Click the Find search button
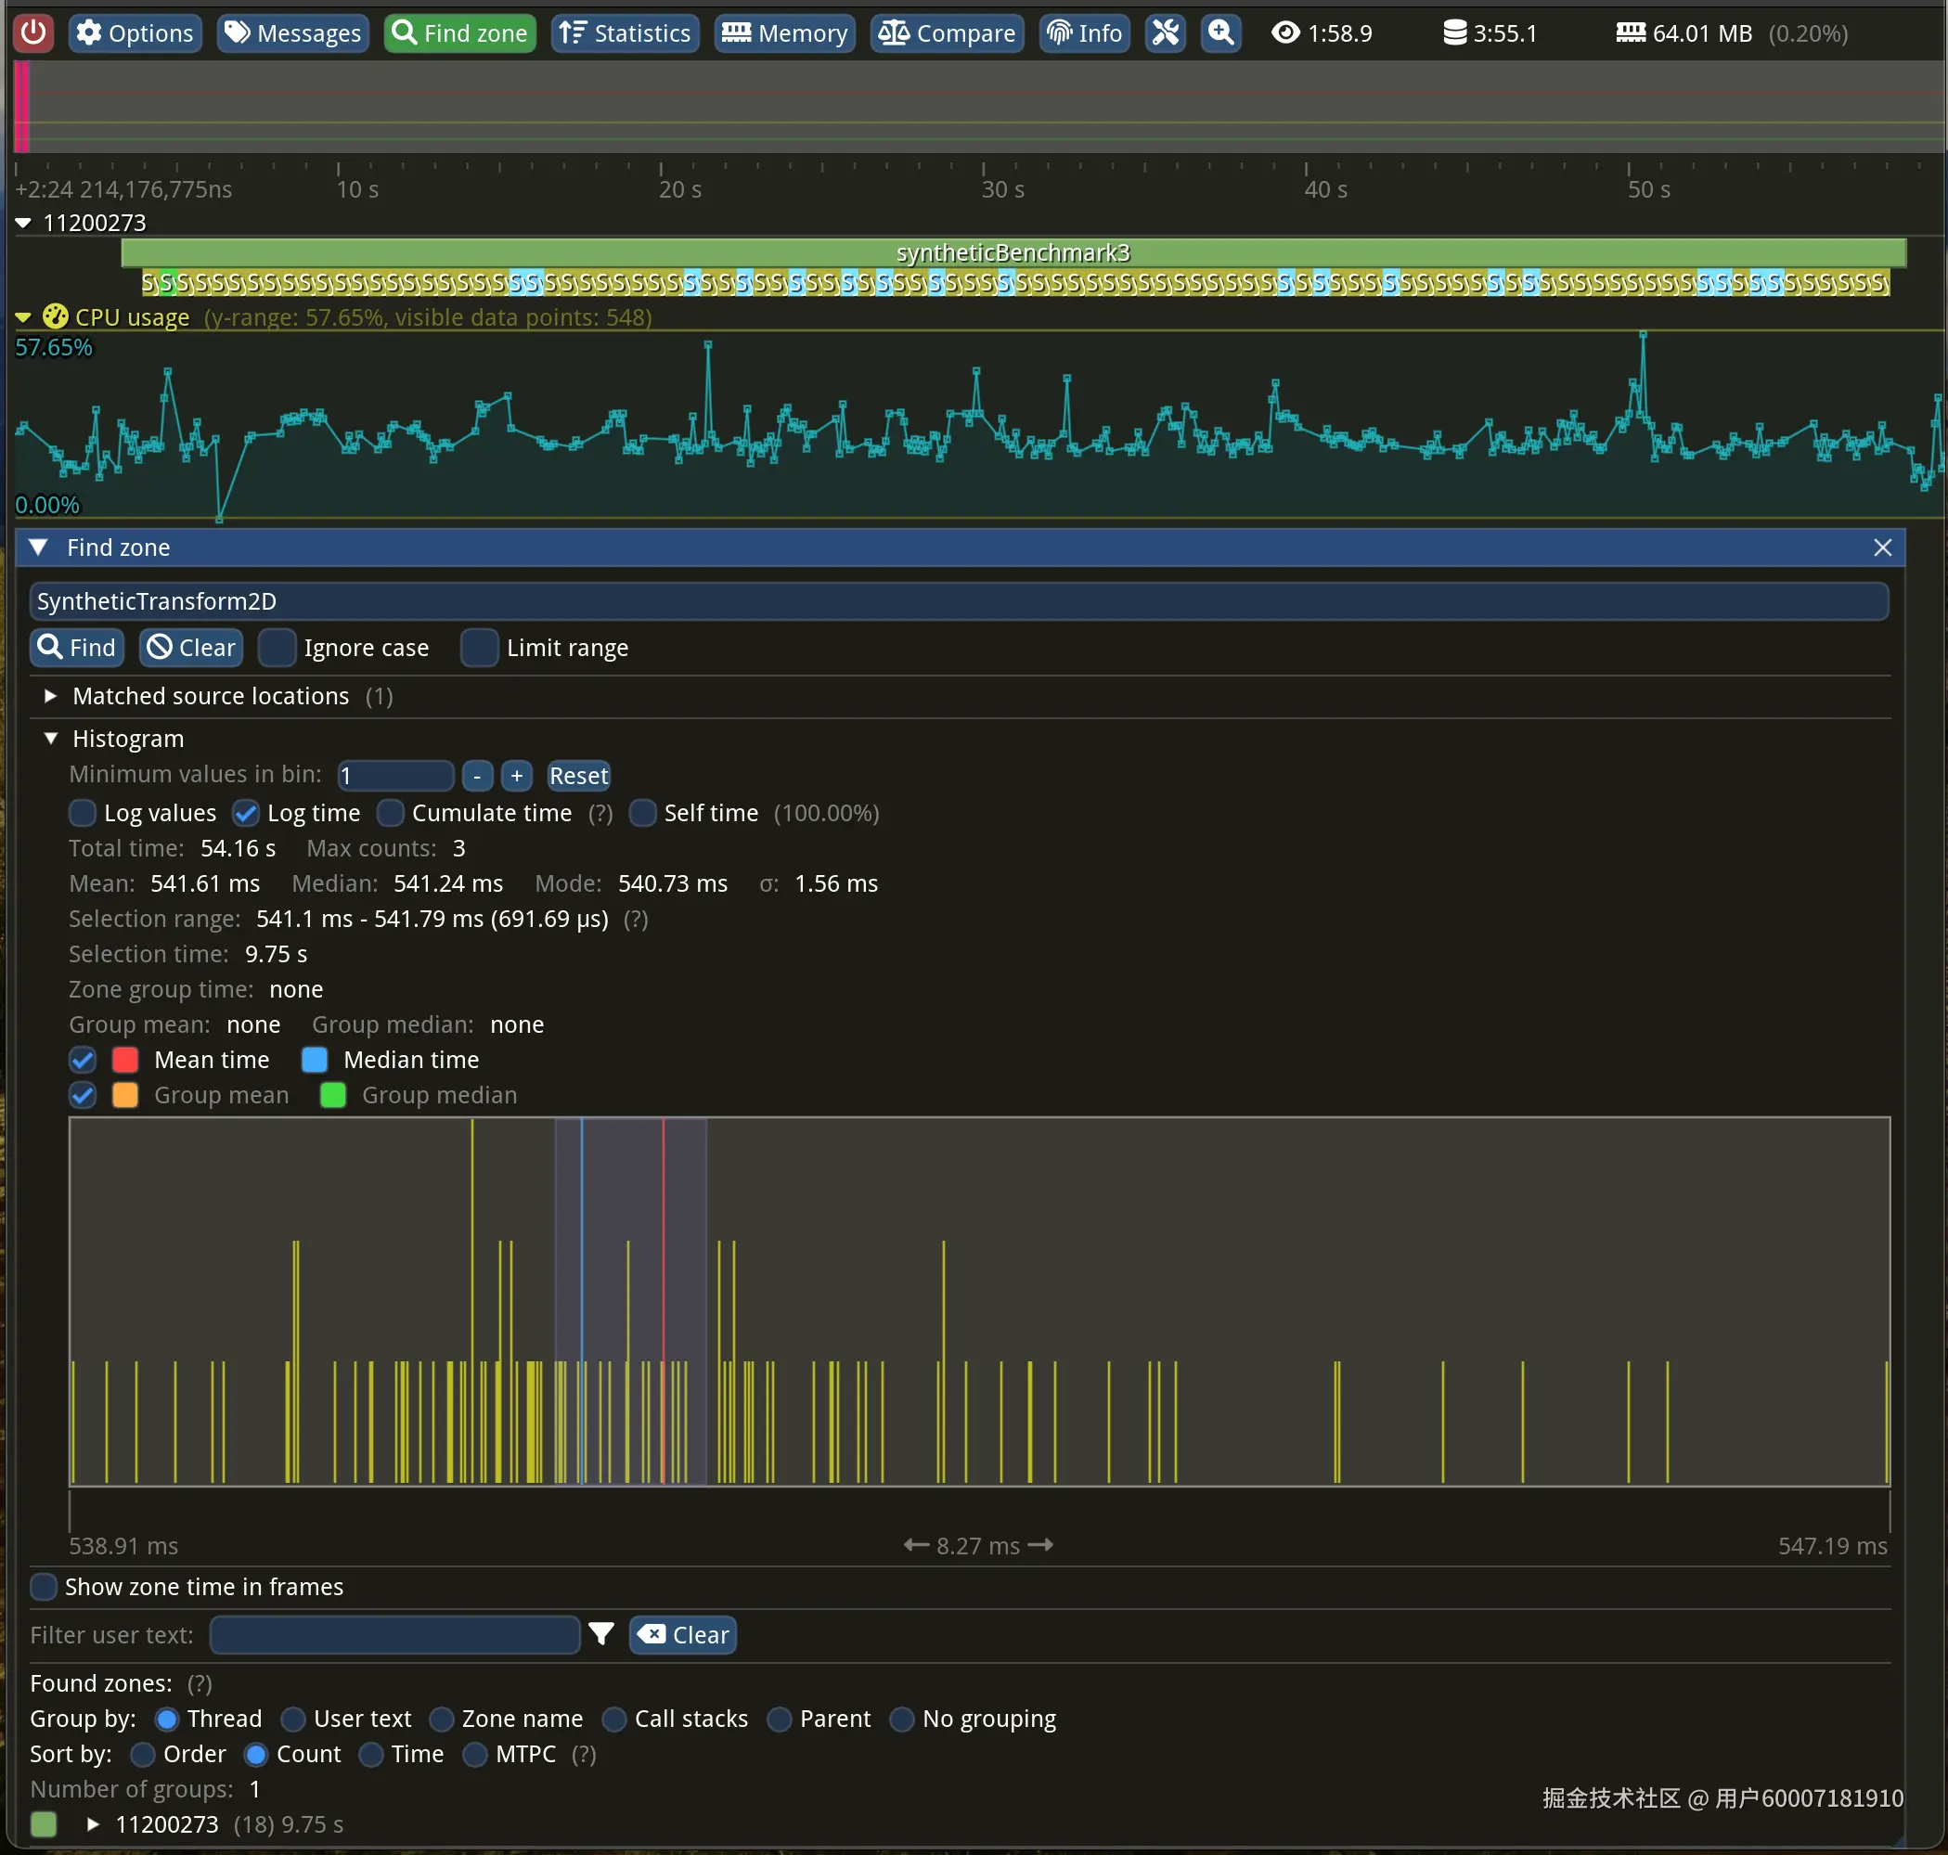This screenshot has width=1948, height=1855. click(x=77, y=648)
